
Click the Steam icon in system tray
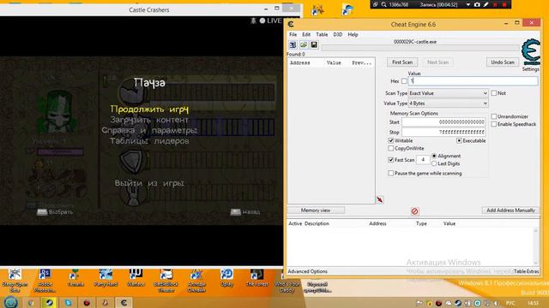(458, 303)
